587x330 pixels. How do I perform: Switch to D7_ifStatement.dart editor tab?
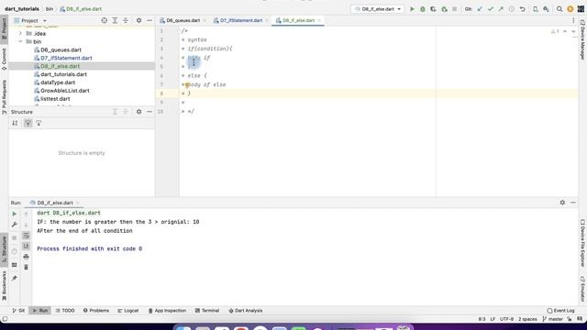[240, 20]
